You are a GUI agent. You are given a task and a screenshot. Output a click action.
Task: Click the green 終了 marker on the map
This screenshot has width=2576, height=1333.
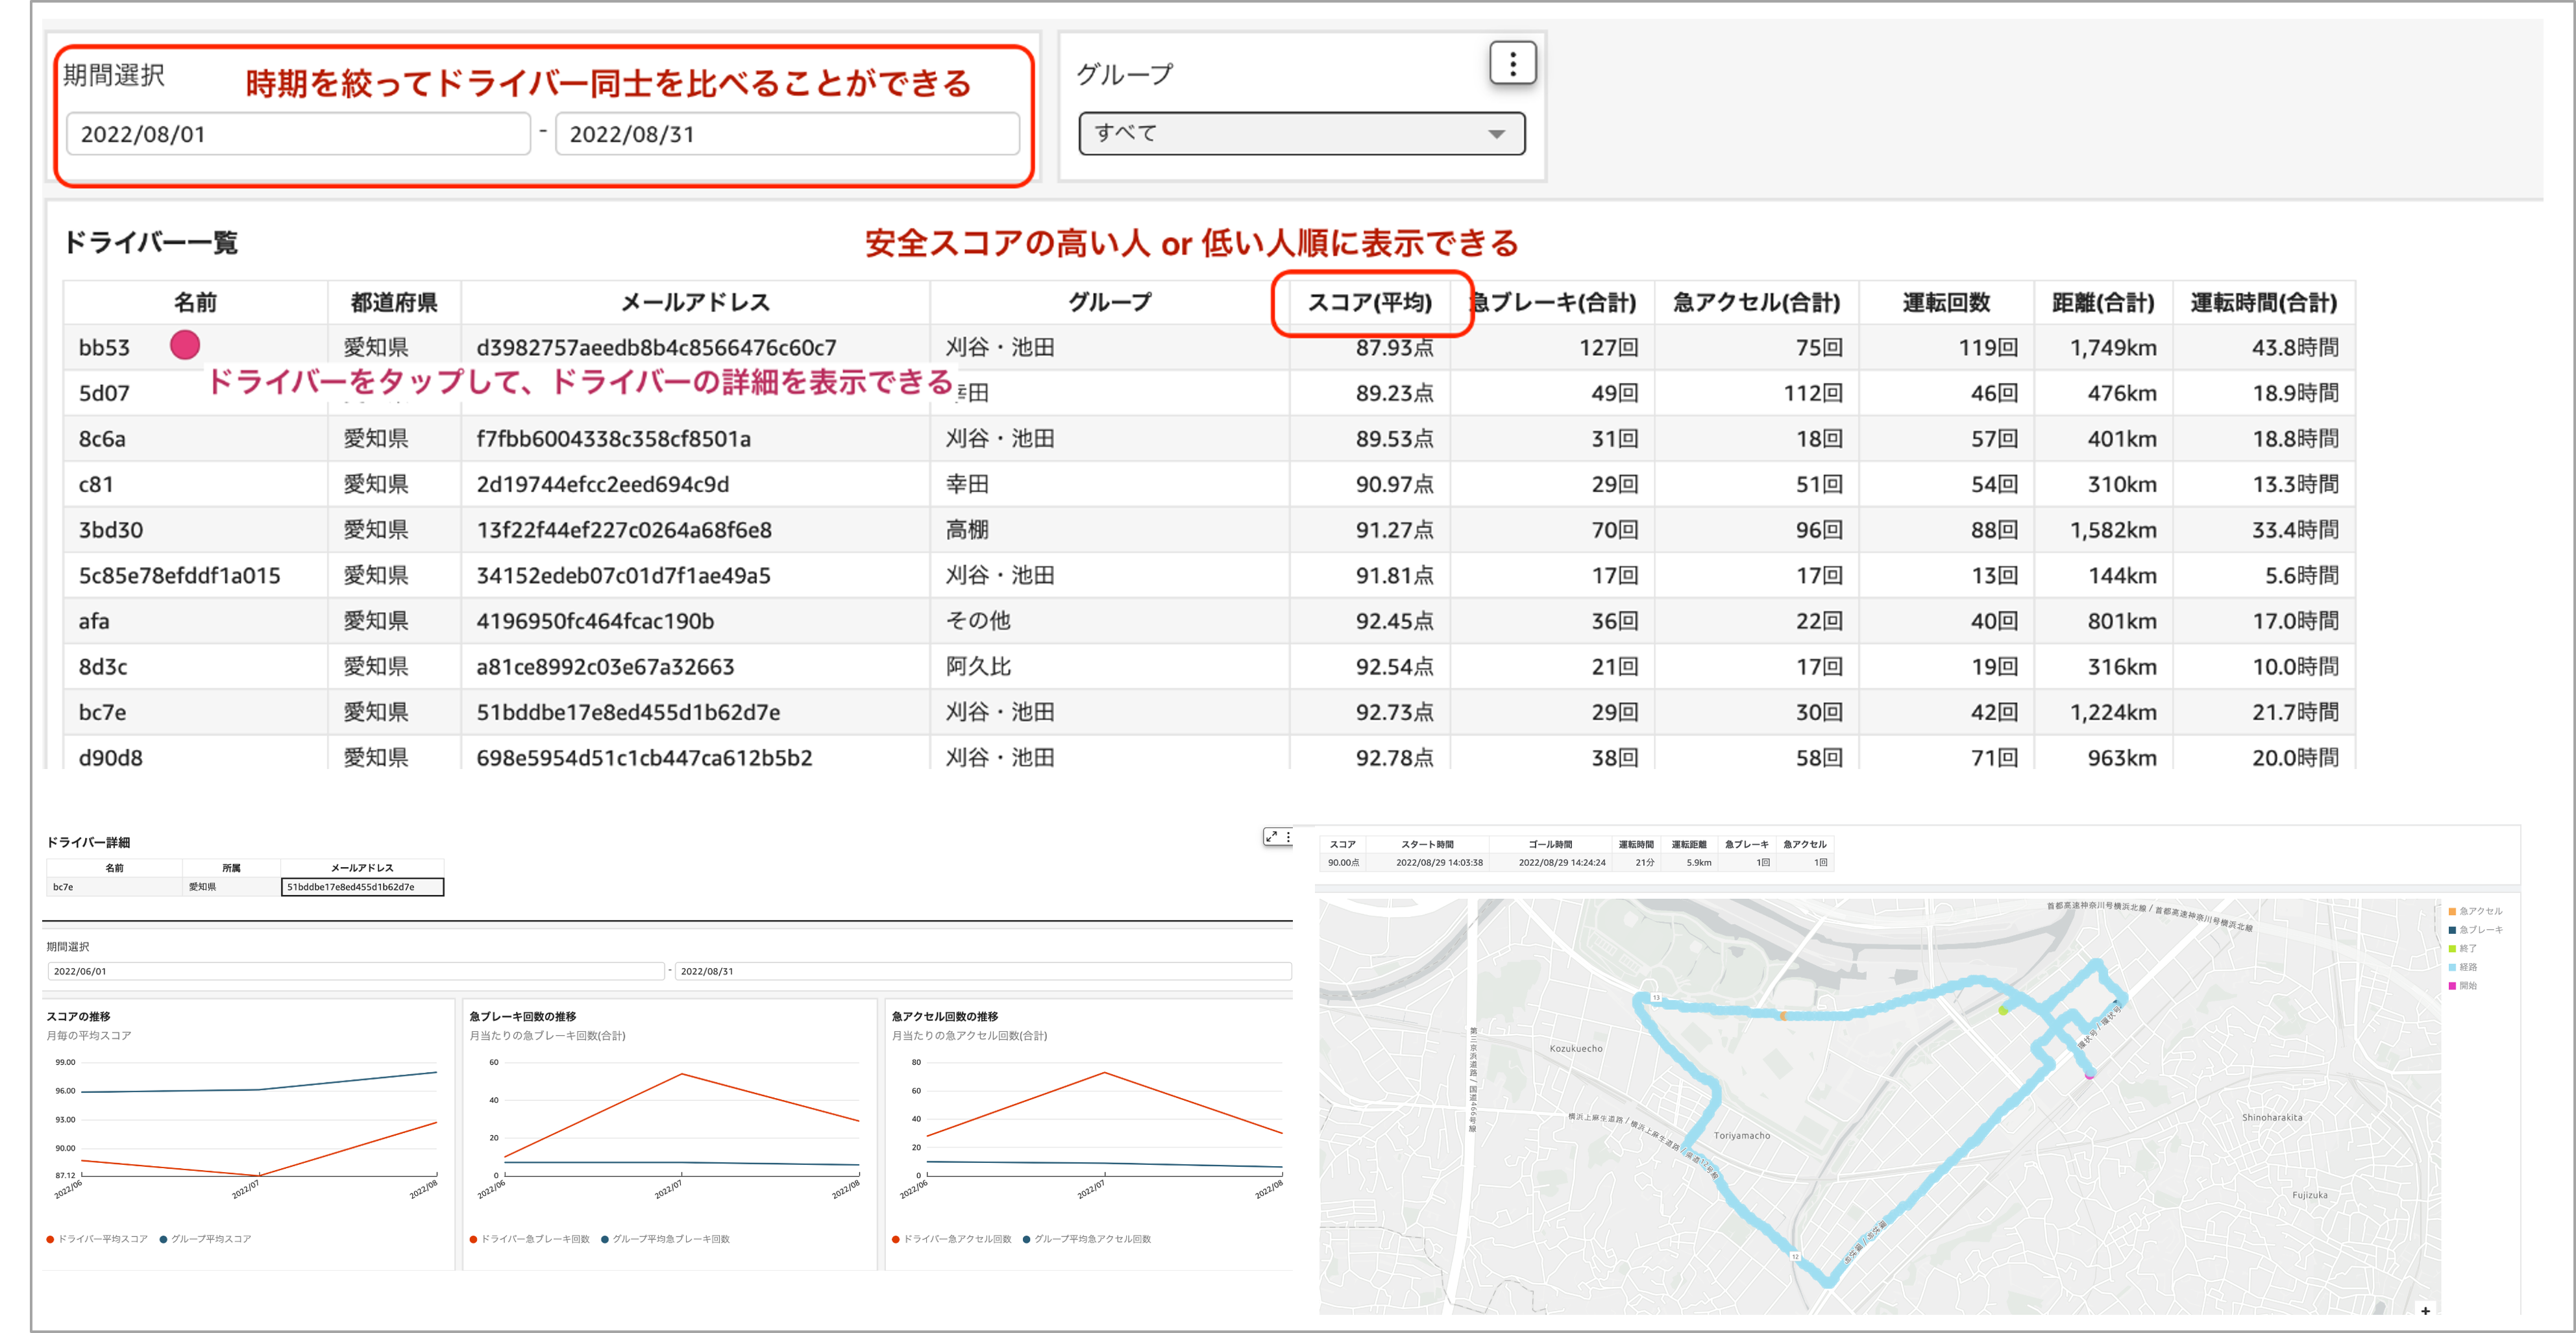pyautogui.click(x=2003, y=1010)
